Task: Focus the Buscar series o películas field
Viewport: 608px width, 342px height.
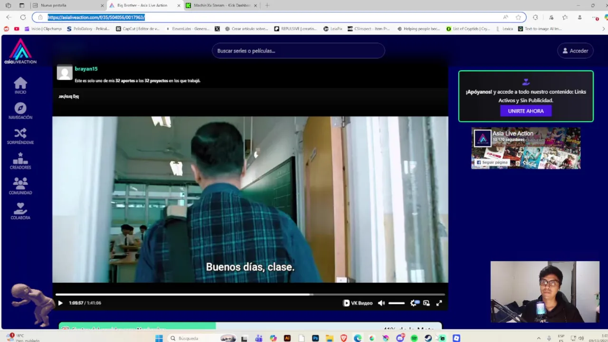Action: click(x=298, y=51)
